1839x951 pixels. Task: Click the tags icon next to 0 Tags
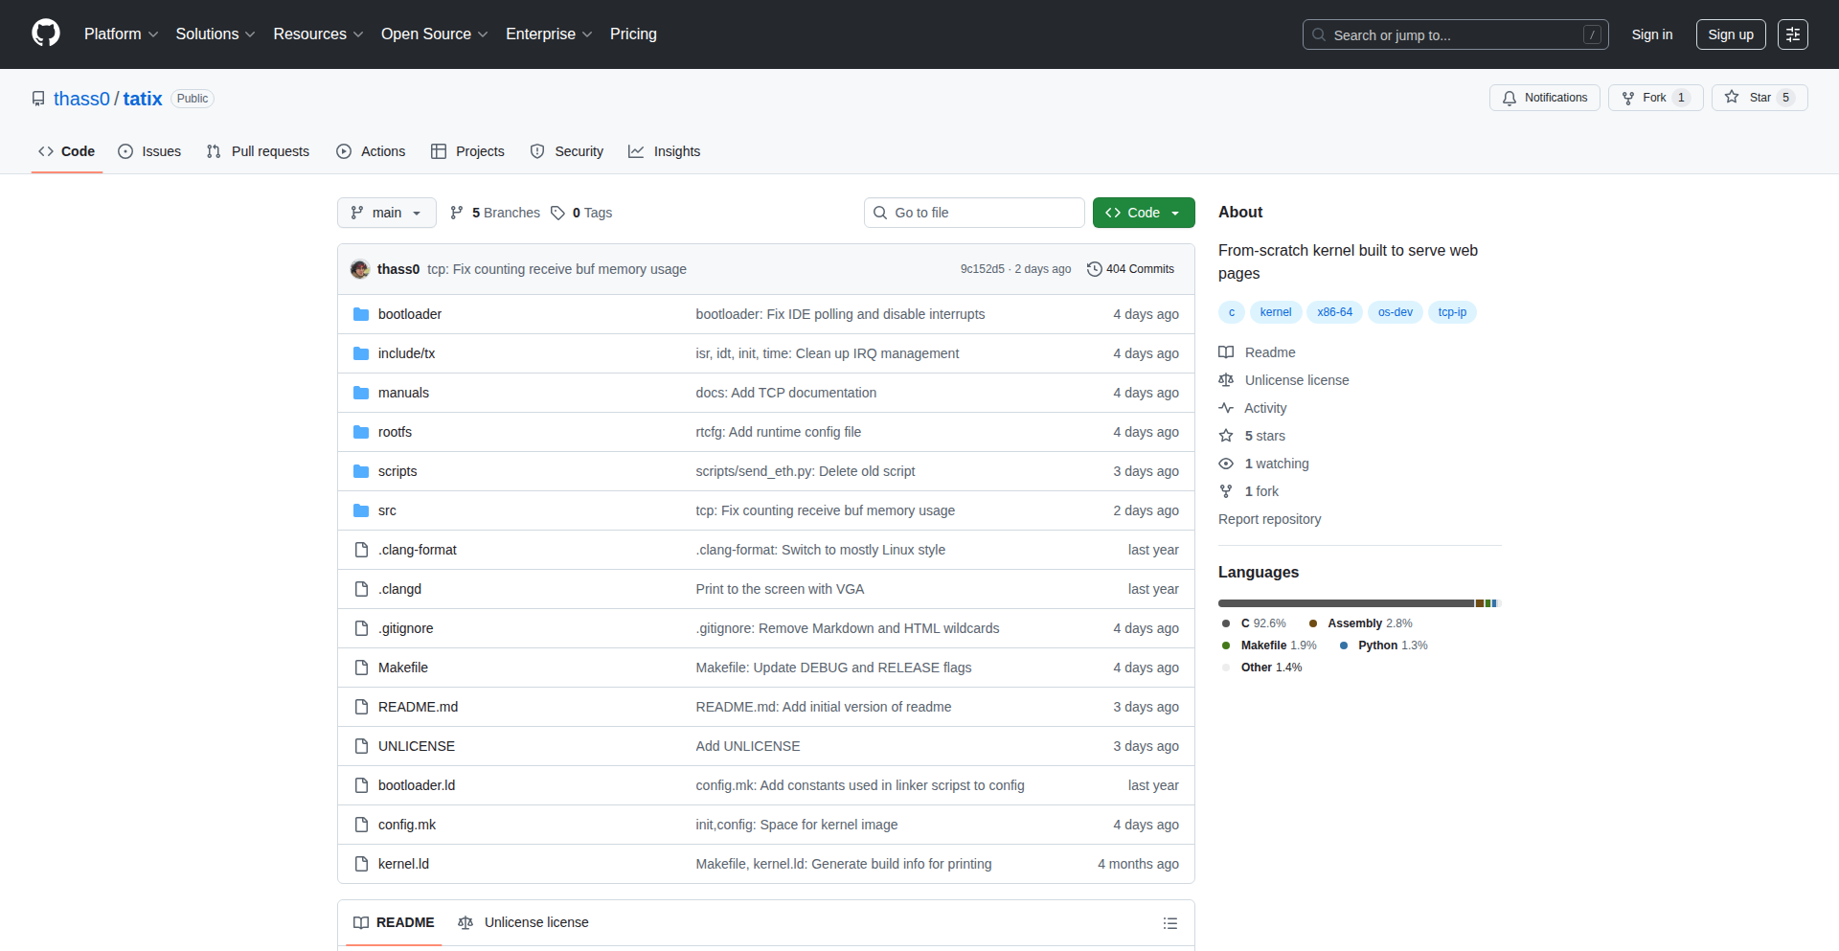557,213
